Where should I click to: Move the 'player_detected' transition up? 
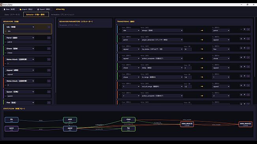[241, 39]
